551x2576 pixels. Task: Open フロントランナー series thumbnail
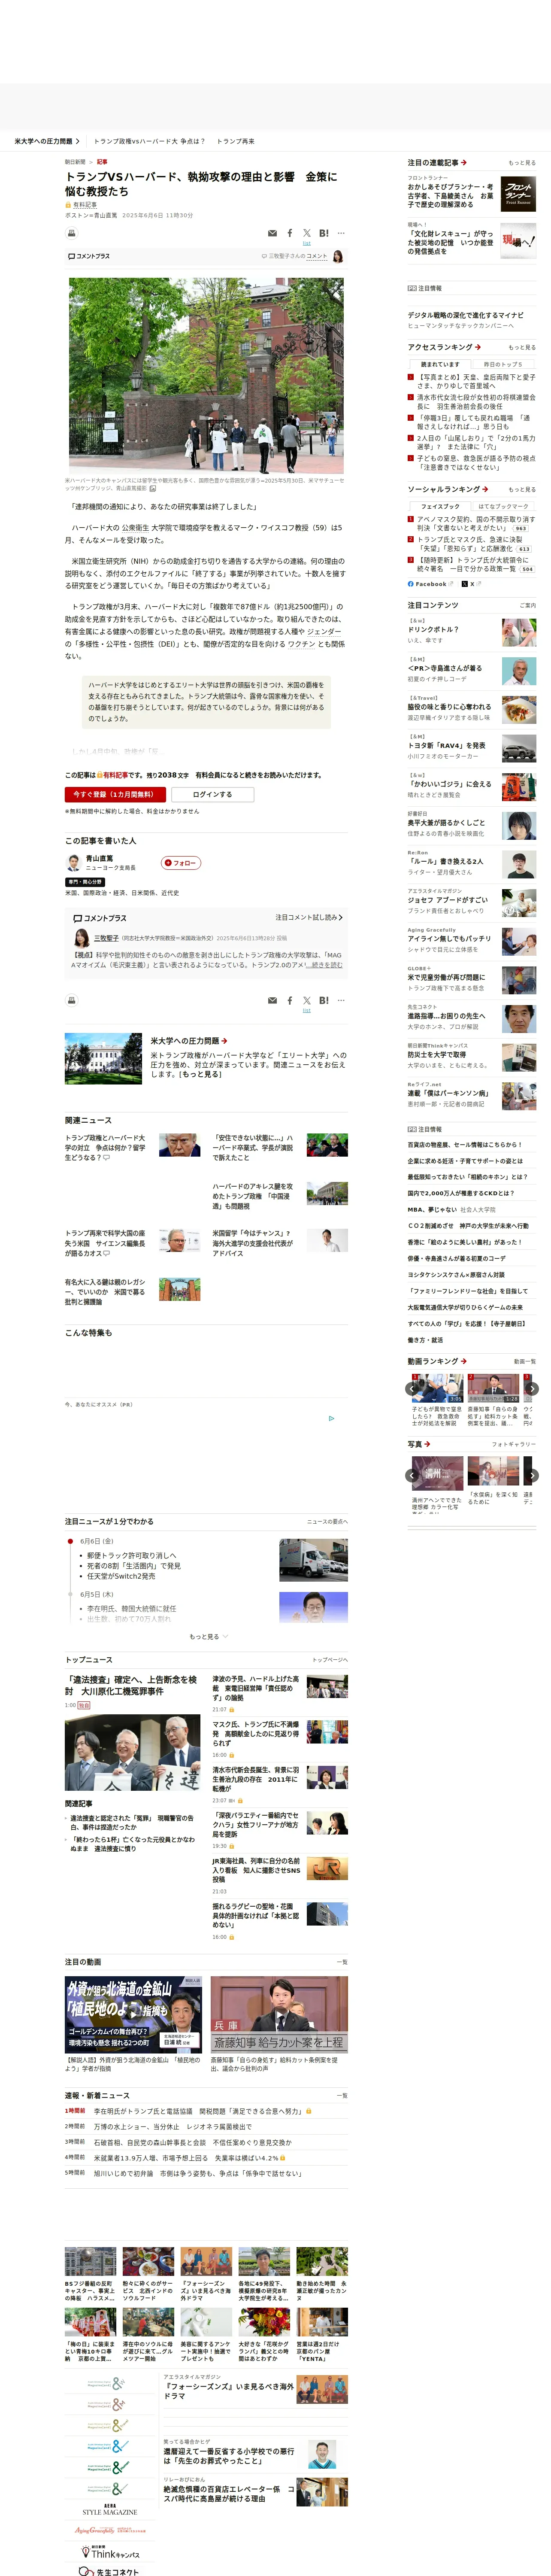coord(518,194)
